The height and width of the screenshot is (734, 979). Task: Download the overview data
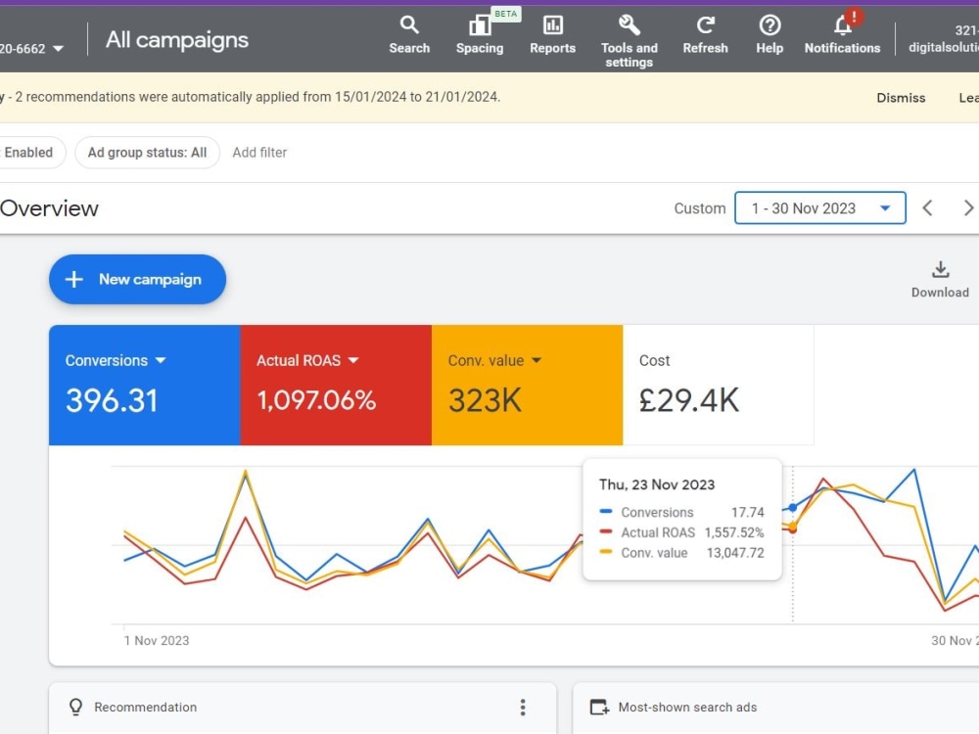(940, 280)
